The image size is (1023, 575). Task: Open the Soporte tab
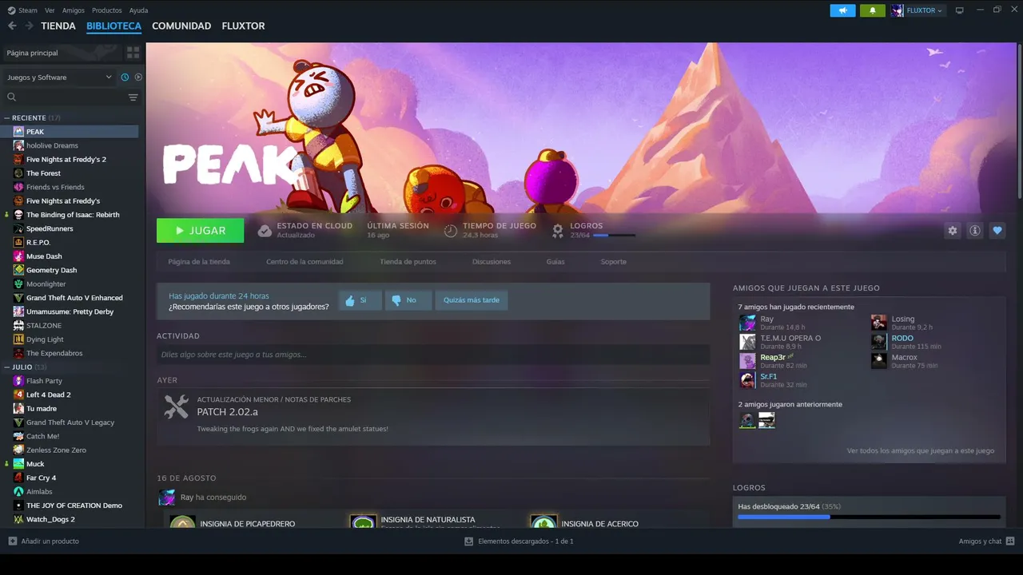(614, 262)
